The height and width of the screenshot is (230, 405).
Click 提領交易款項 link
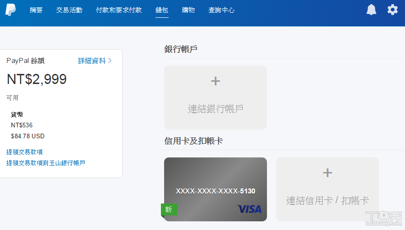tap(25, 152)
